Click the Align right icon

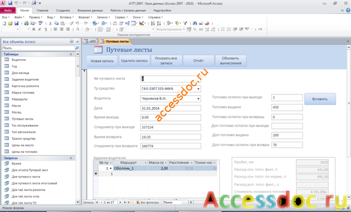67,29
